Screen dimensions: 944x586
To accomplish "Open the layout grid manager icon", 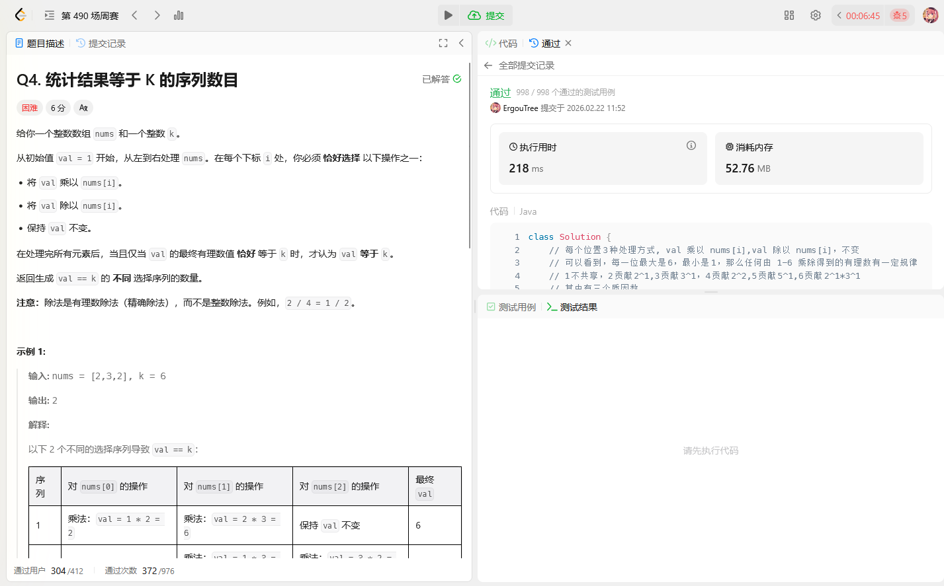I will 789,15.
